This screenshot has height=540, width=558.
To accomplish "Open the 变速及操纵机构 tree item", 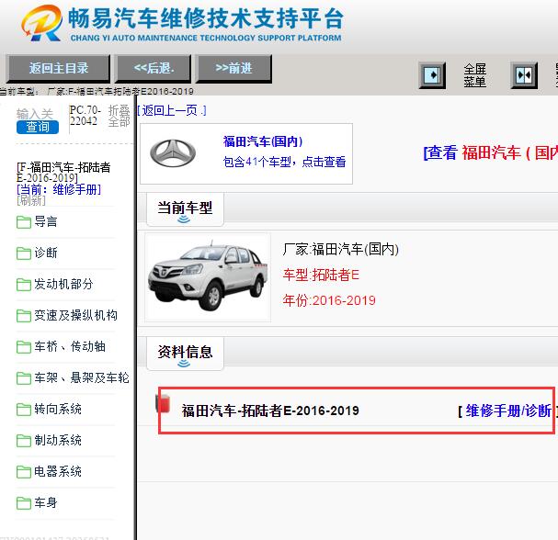I will (x=75, y=315).
